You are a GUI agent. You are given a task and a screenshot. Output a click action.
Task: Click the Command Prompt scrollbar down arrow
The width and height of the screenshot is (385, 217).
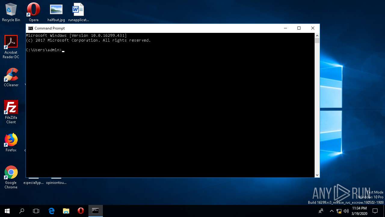click(317, 175)
